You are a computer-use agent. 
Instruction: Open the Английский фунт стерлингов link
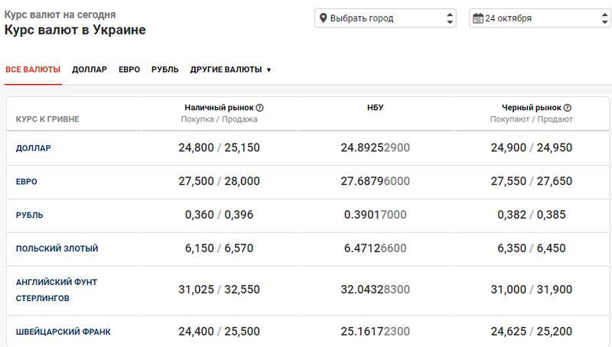(57, 290)
